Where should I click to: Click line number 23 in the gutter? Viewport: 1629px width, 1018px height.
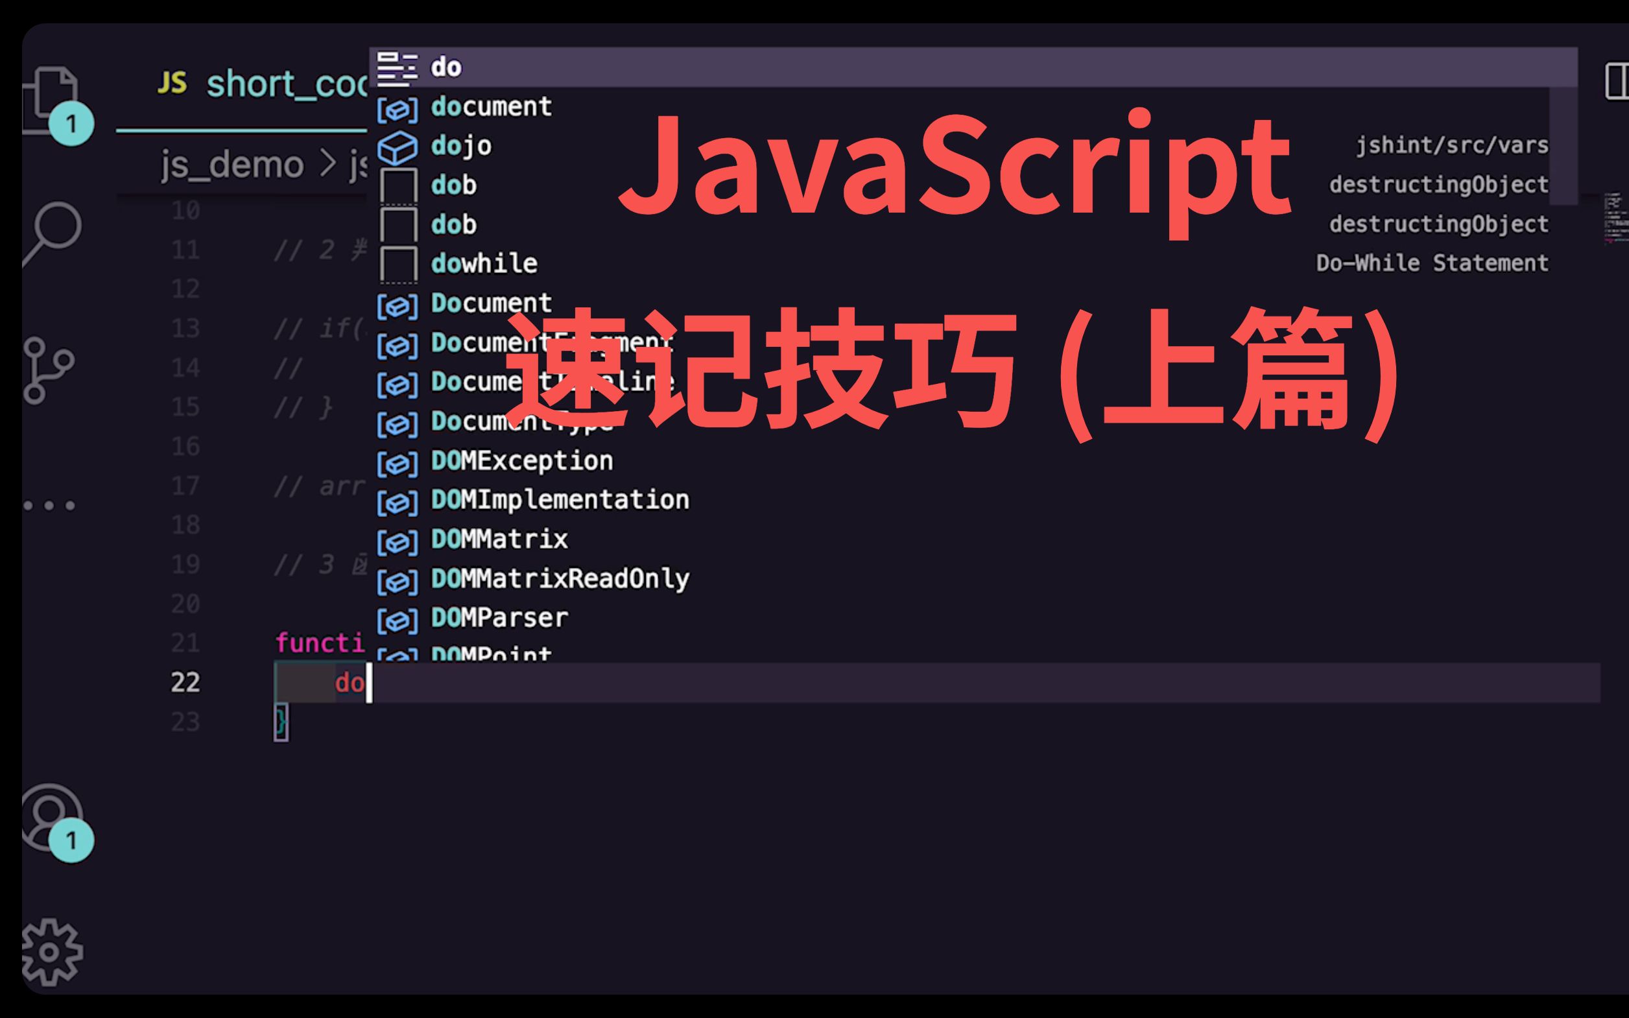[x=185, y=722]
